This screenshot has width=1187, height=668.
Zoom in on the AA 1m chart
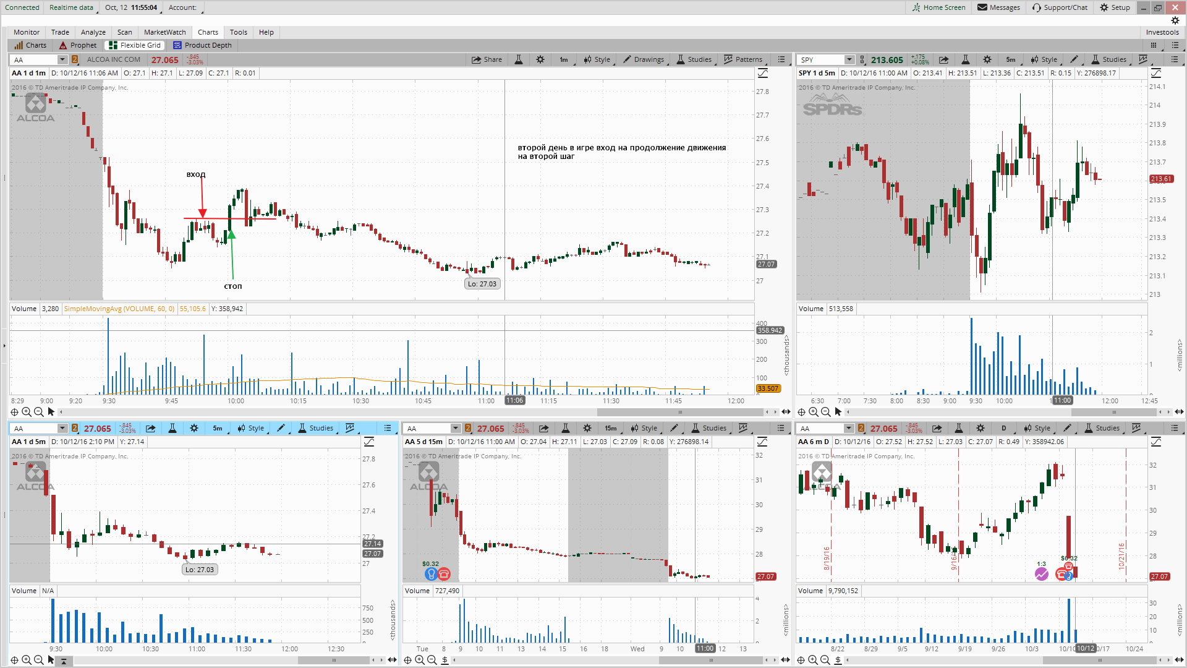click(x=27, y=412)
